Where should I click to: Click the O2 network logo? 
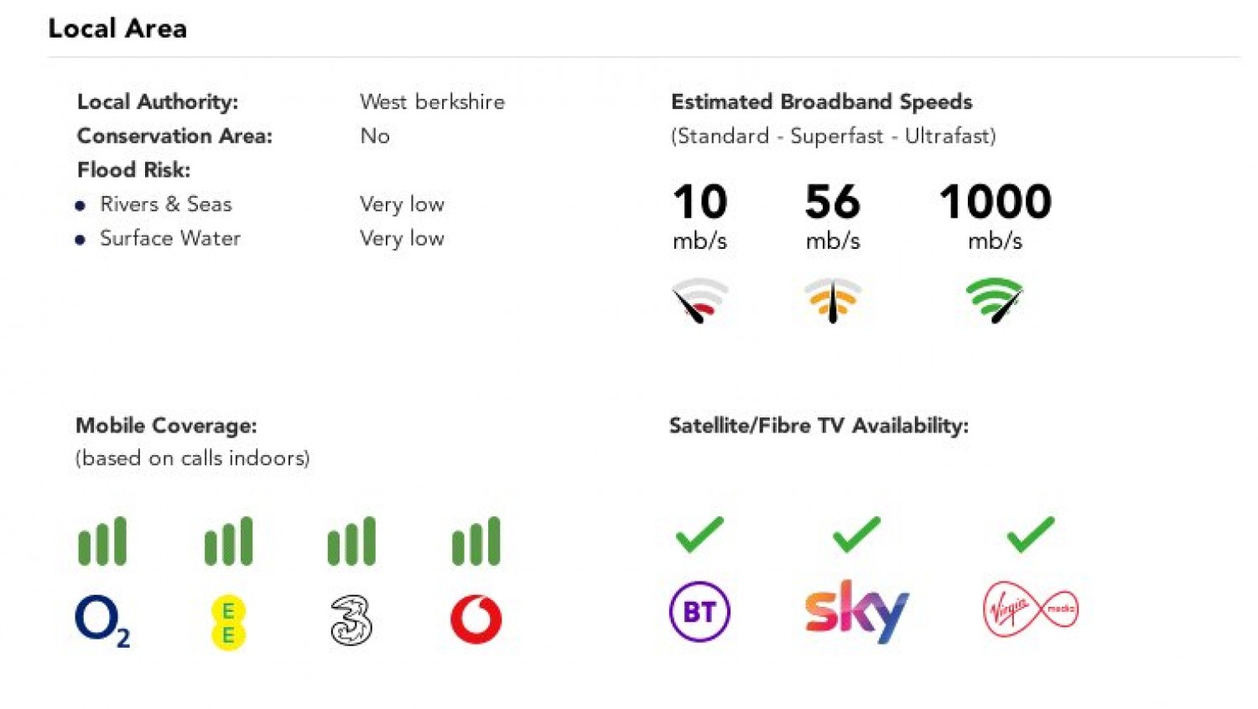click(101, 620)
